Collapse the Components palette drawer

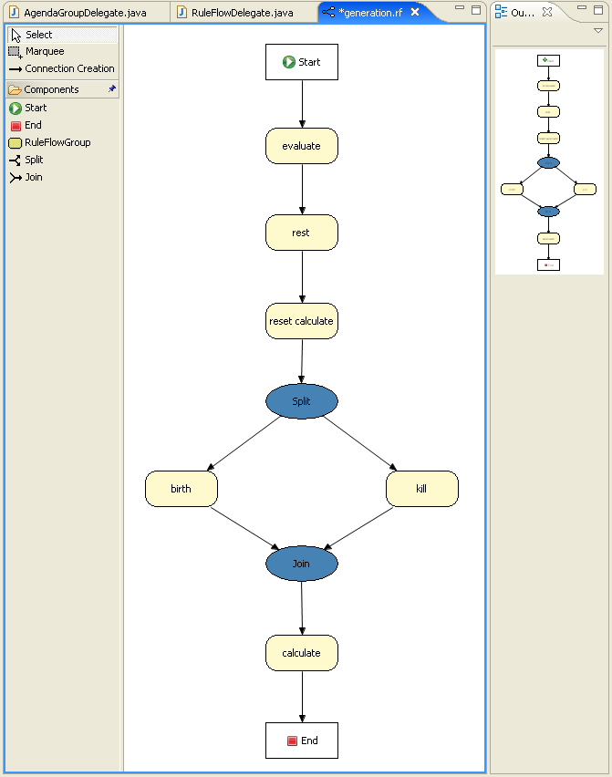[x=51, y=89]
